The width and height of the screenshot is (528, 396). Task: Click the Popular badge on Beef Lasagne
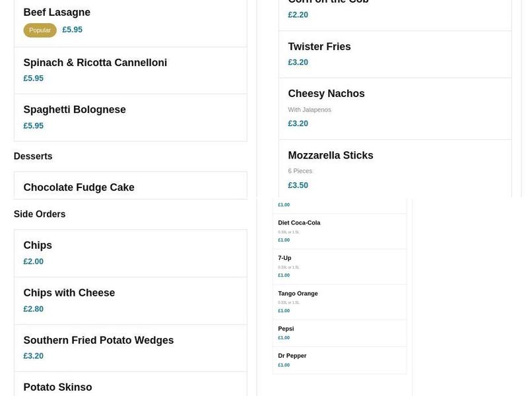point(40,30)
